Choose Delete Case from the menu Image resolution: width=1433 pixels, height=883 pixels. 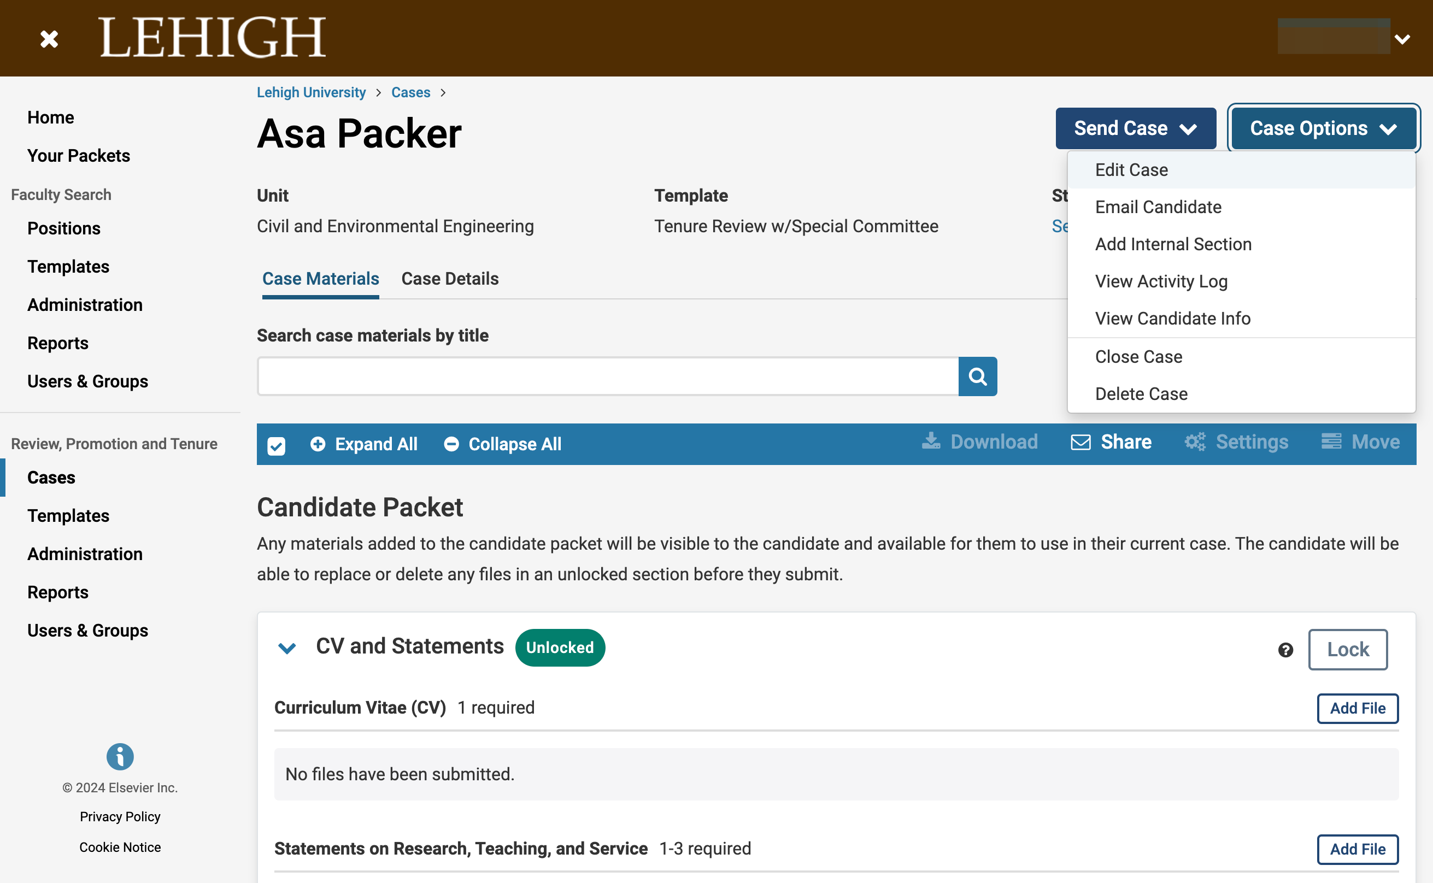point(1241,393)
